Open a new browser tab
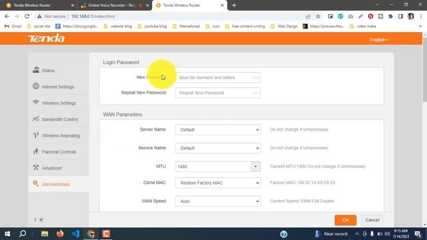 (234, 5)
